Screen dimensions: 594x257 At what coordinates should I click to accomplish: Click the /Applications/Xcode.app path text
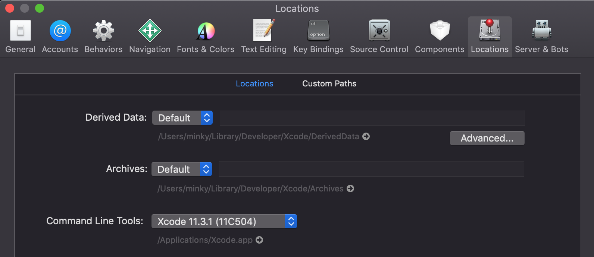tap(205, 240)
